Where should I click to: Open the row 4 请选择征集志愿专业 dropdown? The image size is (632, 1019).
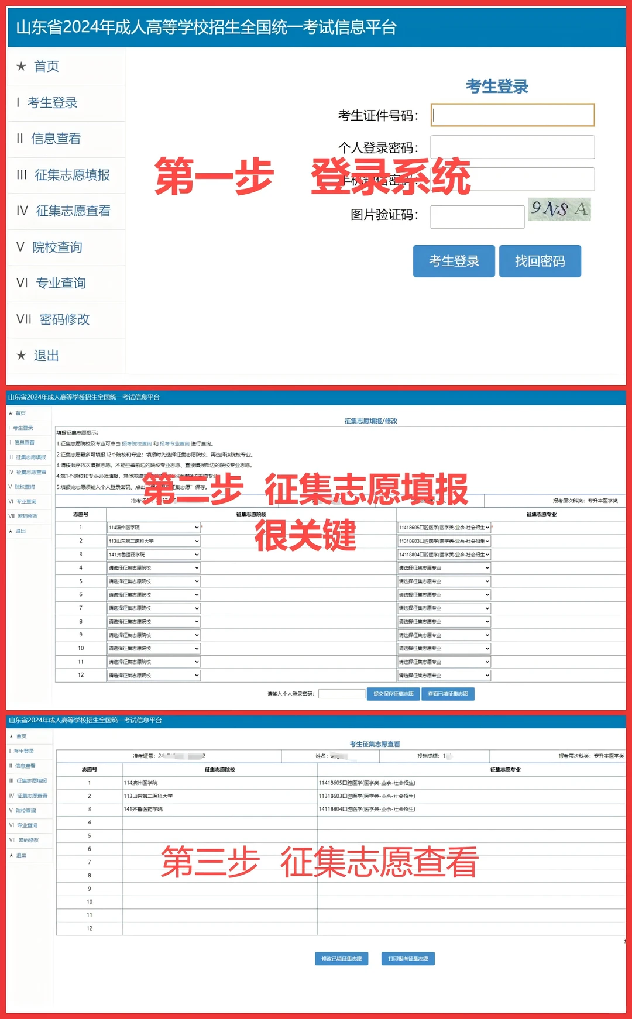(x=444, y=568)
